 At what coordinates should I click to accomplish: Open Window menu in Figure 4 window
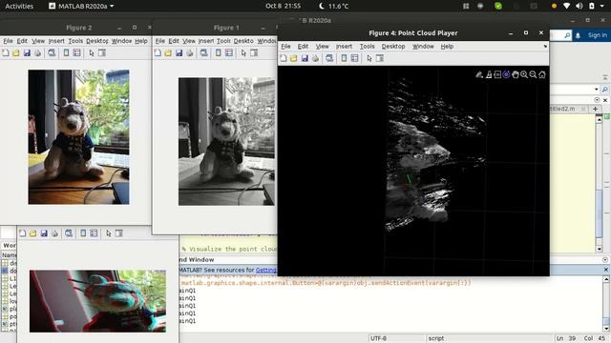pyautogui.click(x=423, y=47)
